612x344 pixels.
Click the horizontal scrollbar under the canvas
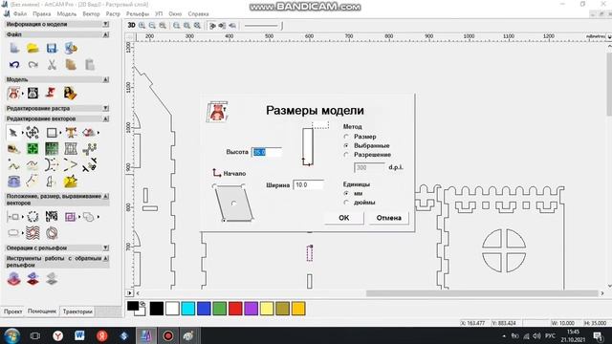tap(482, 293)
